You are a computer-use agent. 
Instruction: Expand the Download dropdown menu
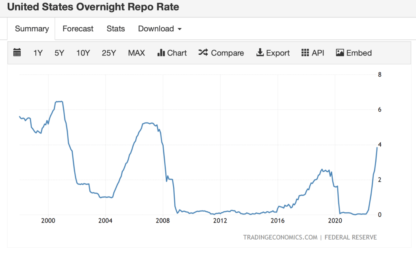(x=159, y=29)
